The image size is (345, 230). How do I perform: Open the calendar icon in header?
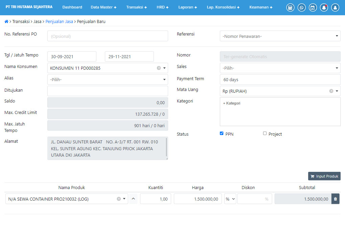pyautogui.click(x=313, y=7)
